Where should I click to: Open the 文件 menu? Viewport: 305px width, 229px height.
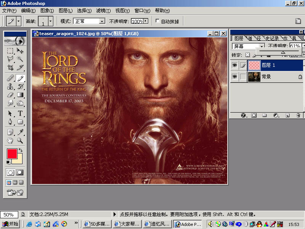tap(9, 11)
